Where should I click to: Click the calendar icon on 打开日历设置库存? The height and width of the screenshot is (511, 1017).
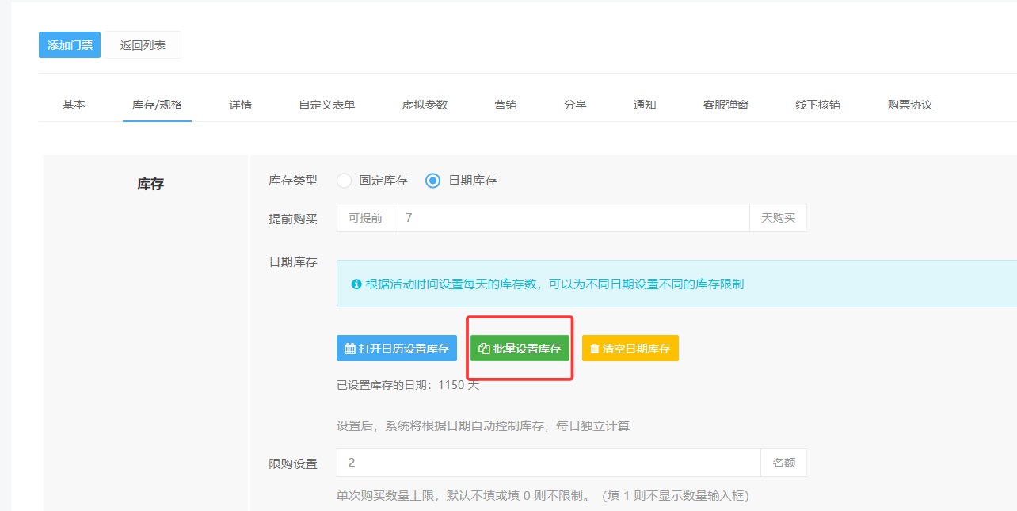(x=350, y=349)
